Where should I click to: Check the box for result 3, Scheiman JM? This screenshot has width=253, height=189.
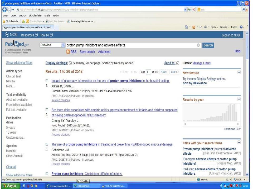tap(47, 144)
